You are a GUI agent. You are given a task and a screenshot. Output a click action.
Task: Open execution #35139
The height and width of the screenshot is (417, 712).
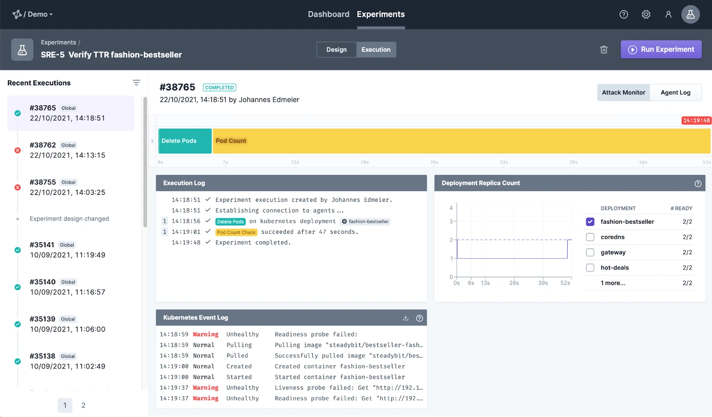71,324
